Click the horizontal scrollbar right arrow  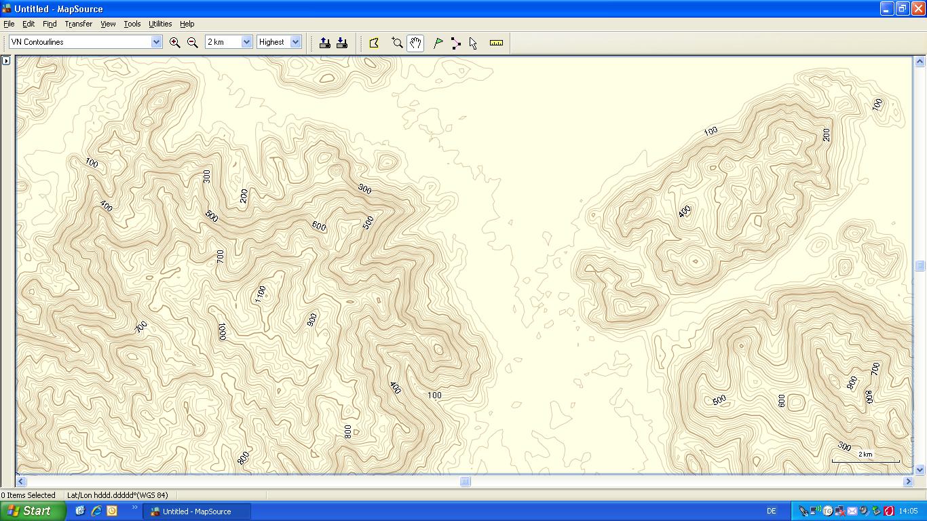tap(908, 481)
